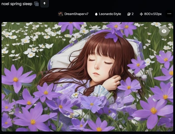The image size is (175, 134).
Task: Toggle the eye visibility icon on image
Action: (x=164, y=31)
